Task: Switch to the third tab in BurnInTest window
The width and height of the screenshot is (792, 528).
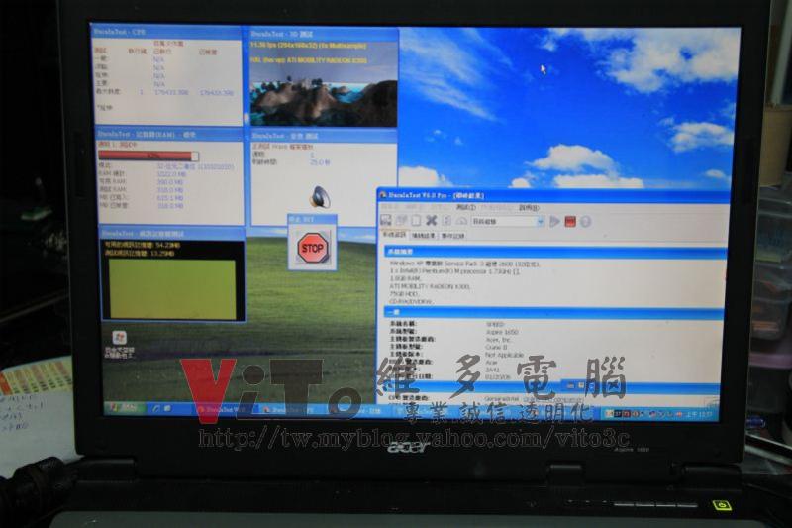Action: (x=452, y=236)
